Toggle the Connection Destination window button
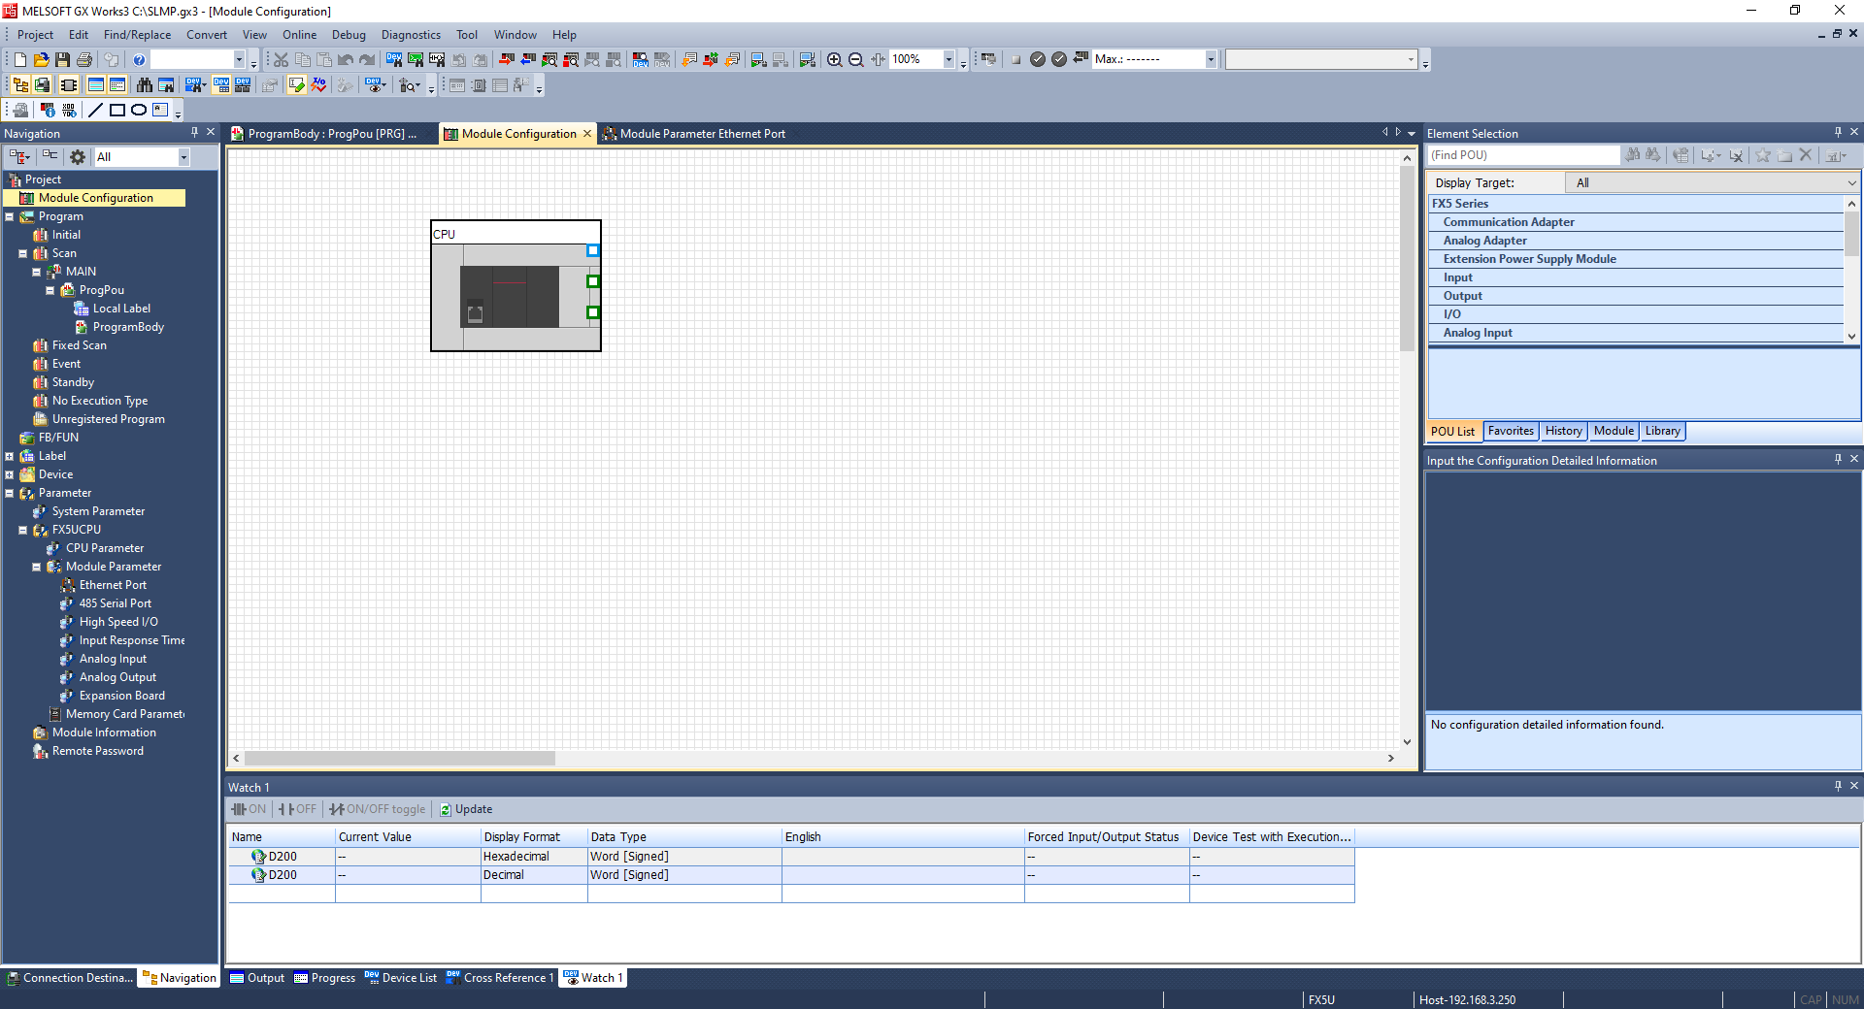Viewport: 1864px width, 1009px height. (42, 84)
